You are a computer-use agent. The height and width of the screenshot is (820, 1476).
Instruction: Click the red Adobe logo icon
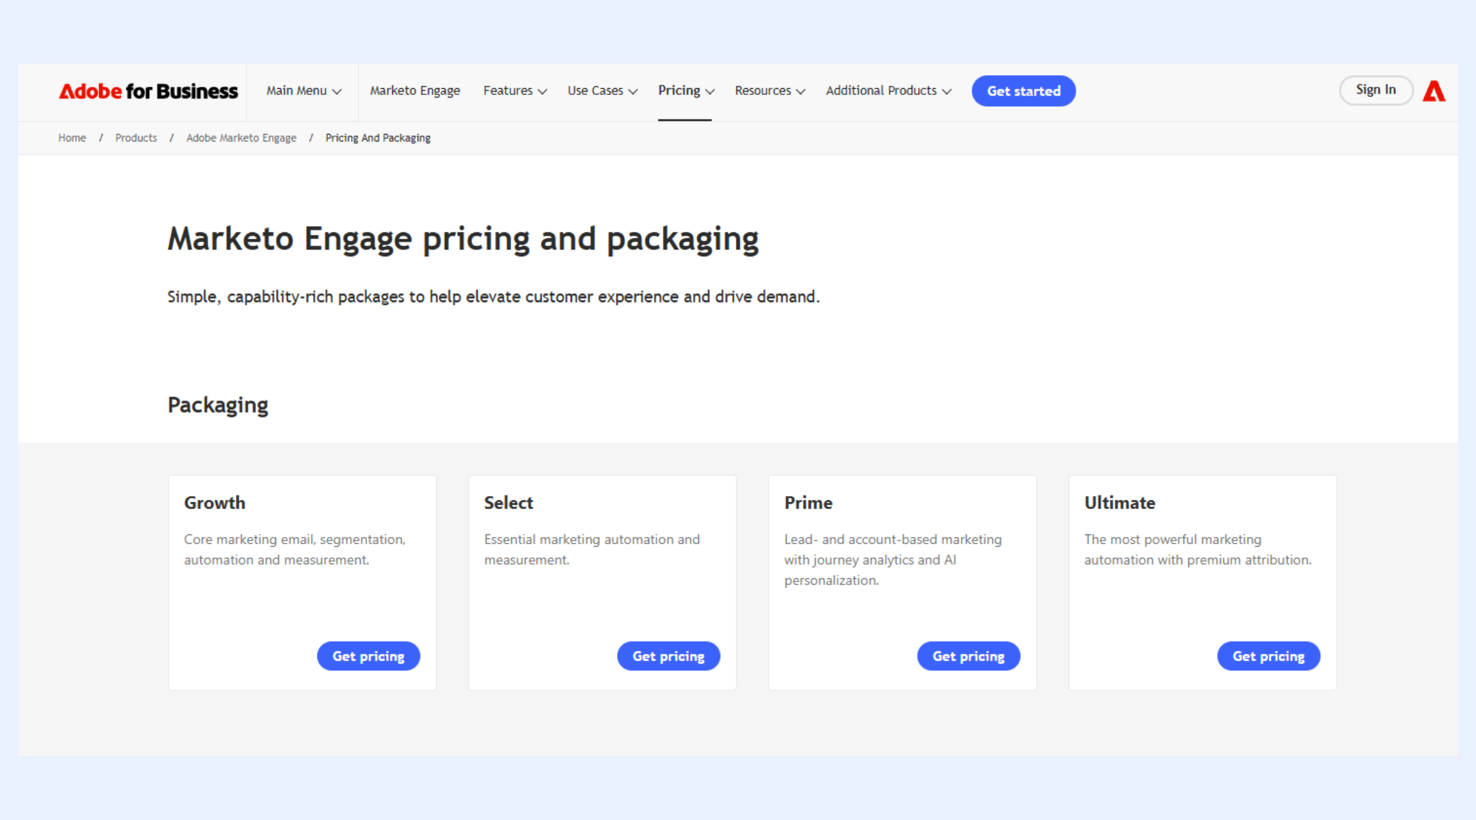click(1434, 91)
